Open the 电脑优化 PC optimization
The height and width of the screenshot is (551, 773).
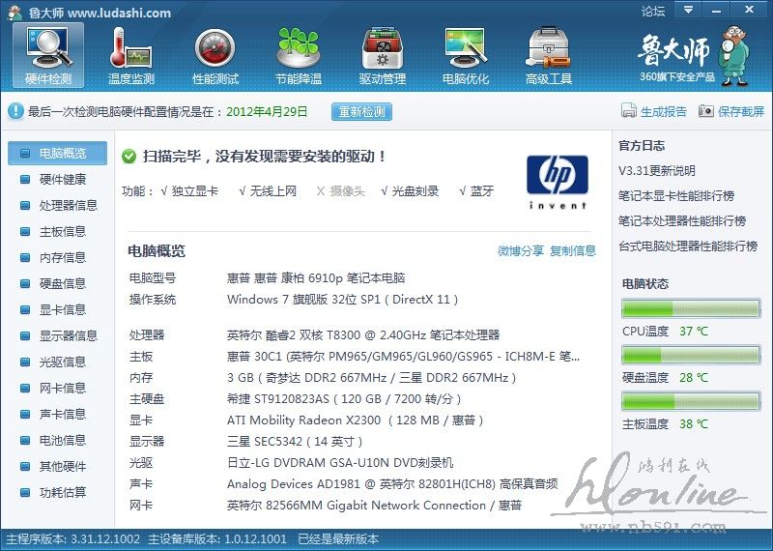pos(466,55)
